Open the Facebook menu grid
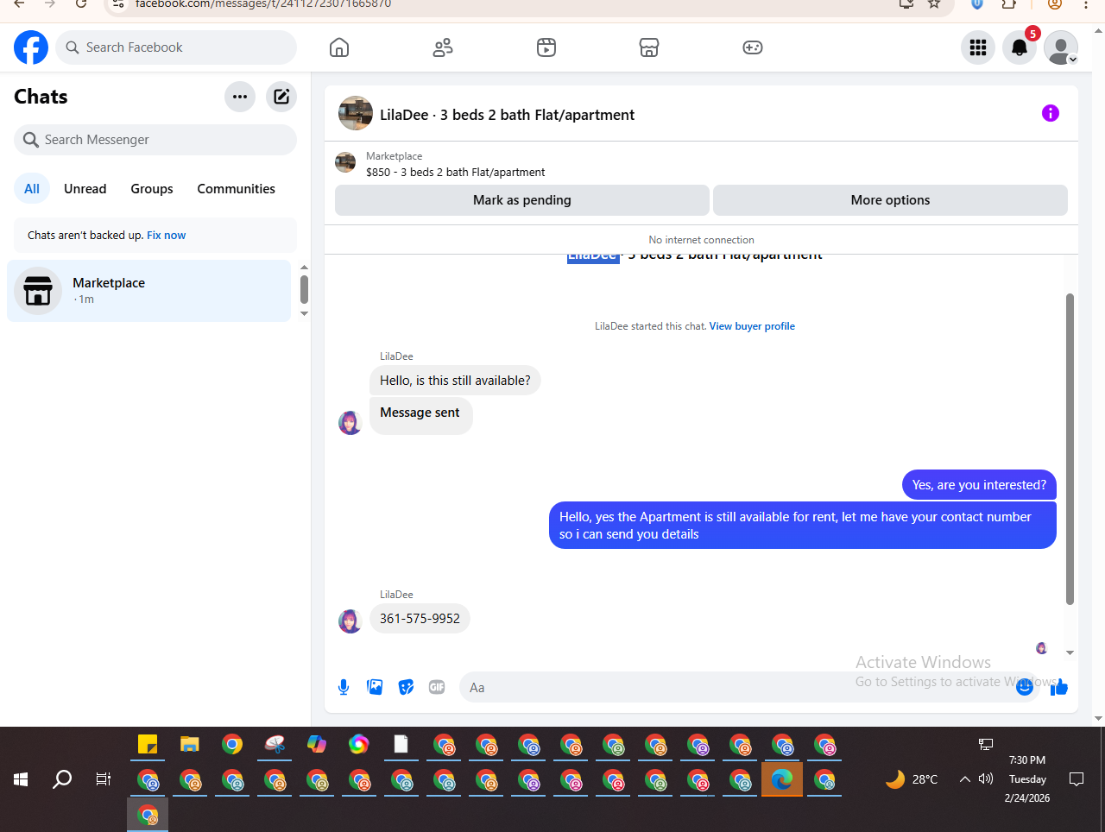Screen dimensions: 1105x832 click(978, 47)
